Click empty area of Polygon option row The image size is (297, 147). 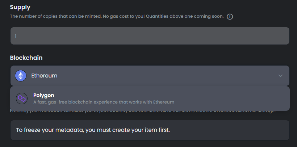227,98
